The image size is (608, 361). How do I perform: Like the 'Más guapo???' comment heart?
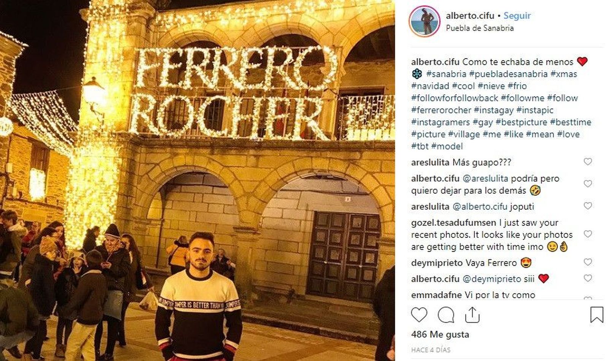(588, 162)
